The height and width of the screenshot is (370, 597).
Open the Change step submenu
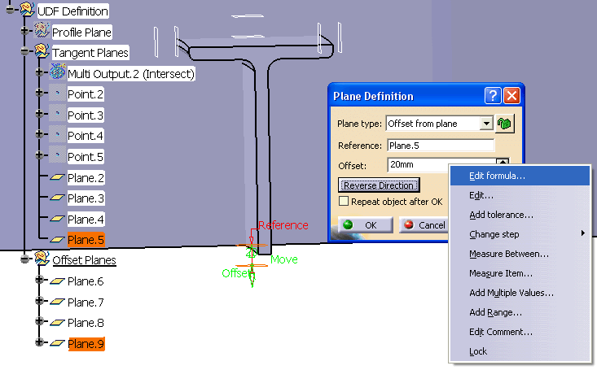520,234
